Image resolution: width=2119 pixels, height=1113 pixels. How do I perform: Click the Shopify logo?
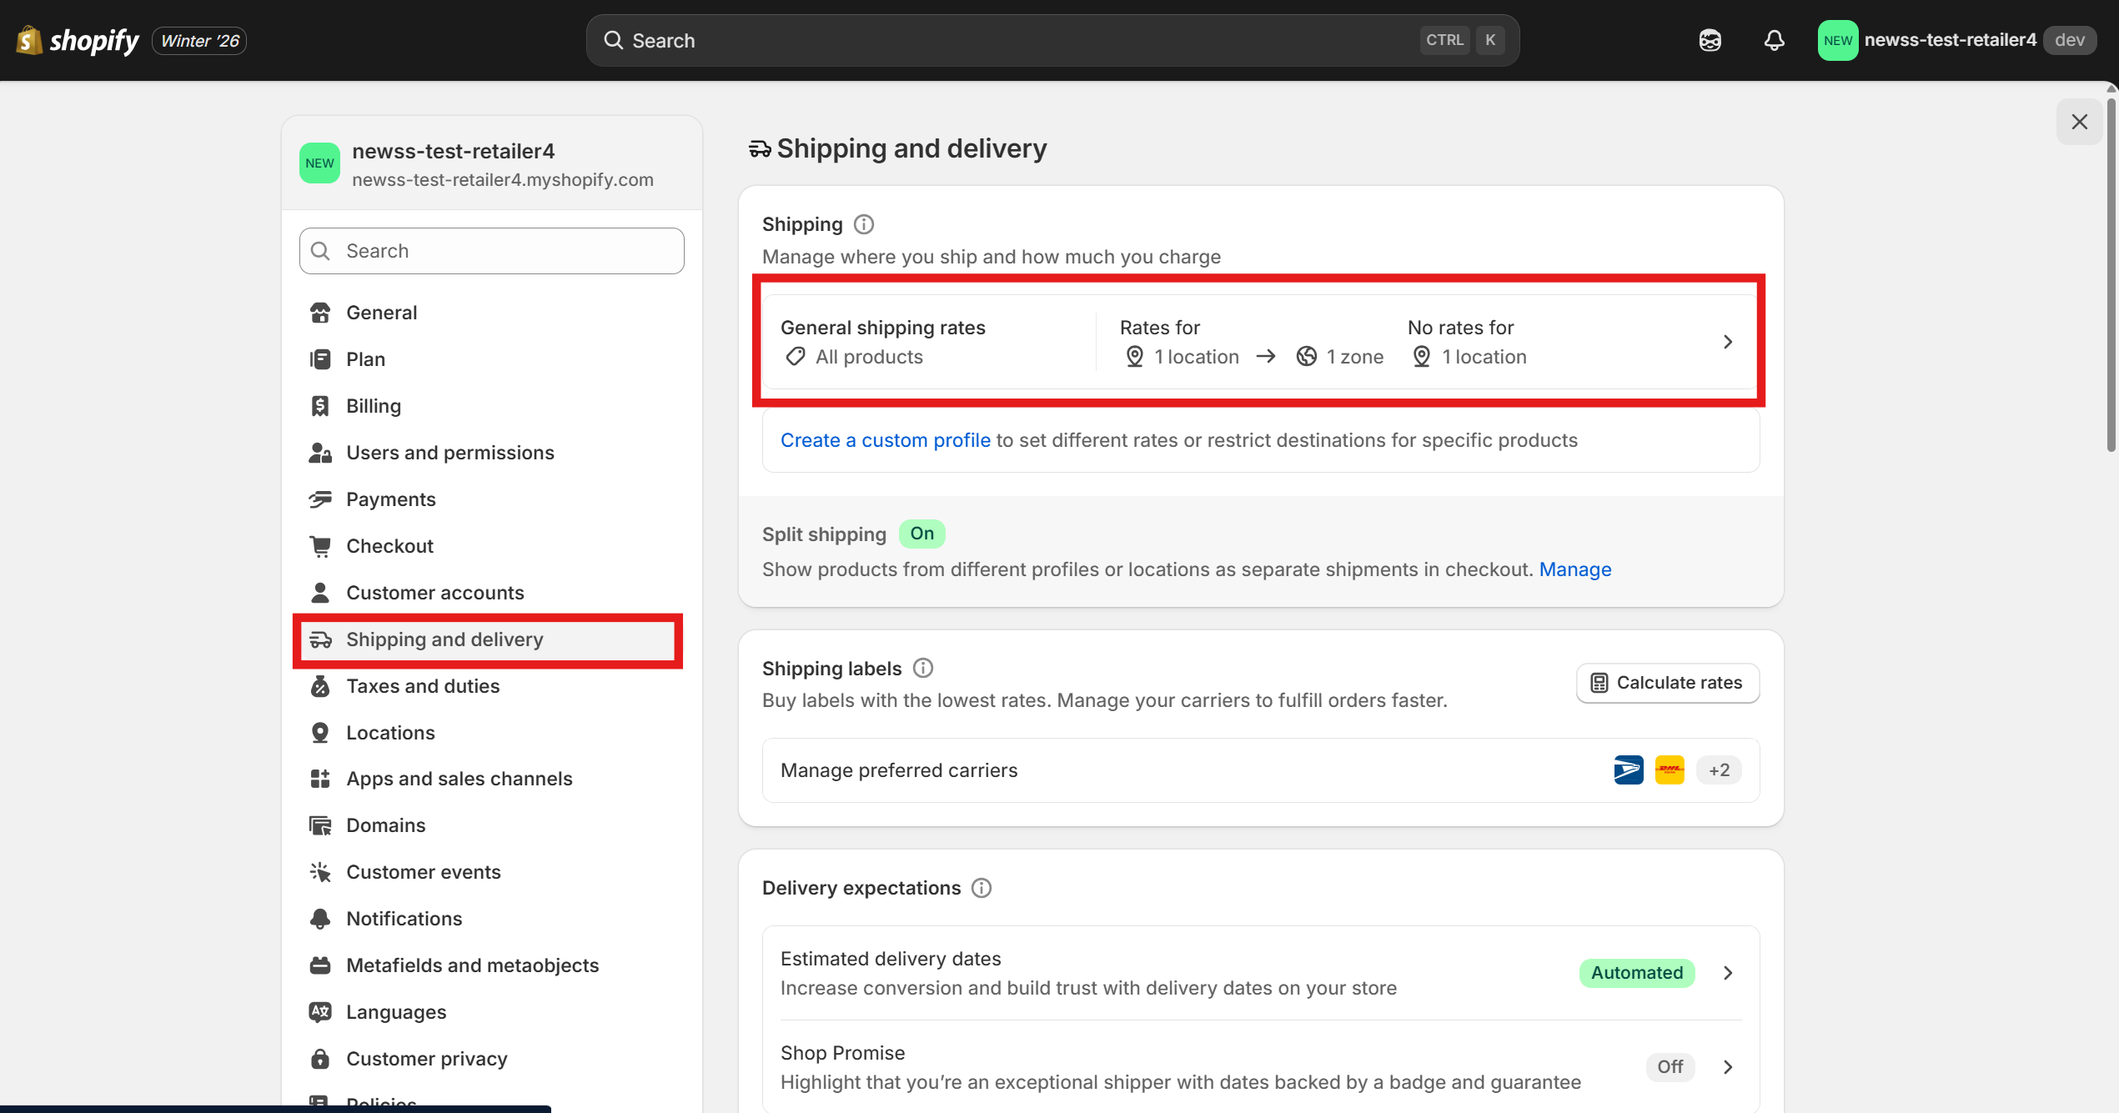[x=78, y=40]
